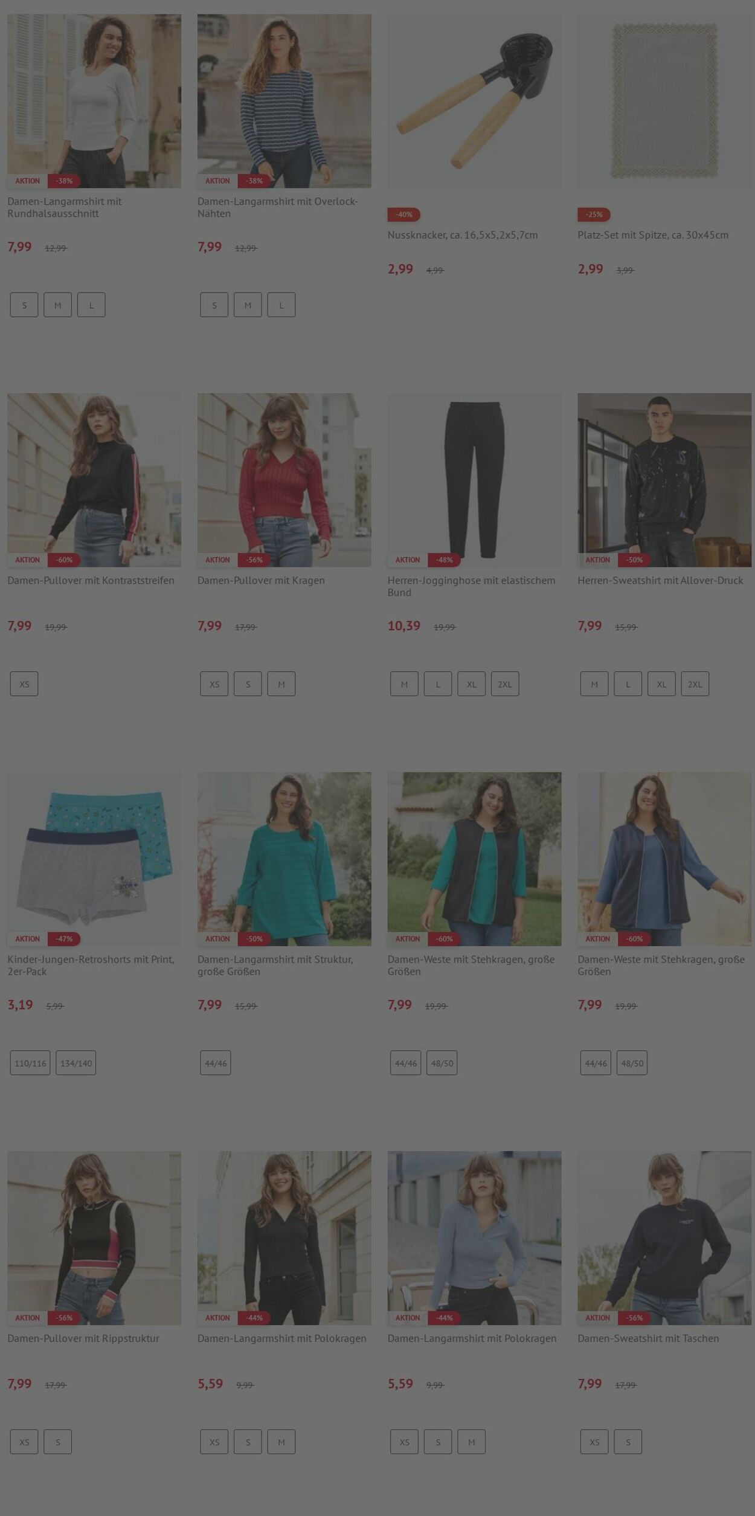The image size is (755, 1516).
Task: Choose size L for Damen-Langarmshirt mit Overlock-Nähten
Action: click(281, 305)
